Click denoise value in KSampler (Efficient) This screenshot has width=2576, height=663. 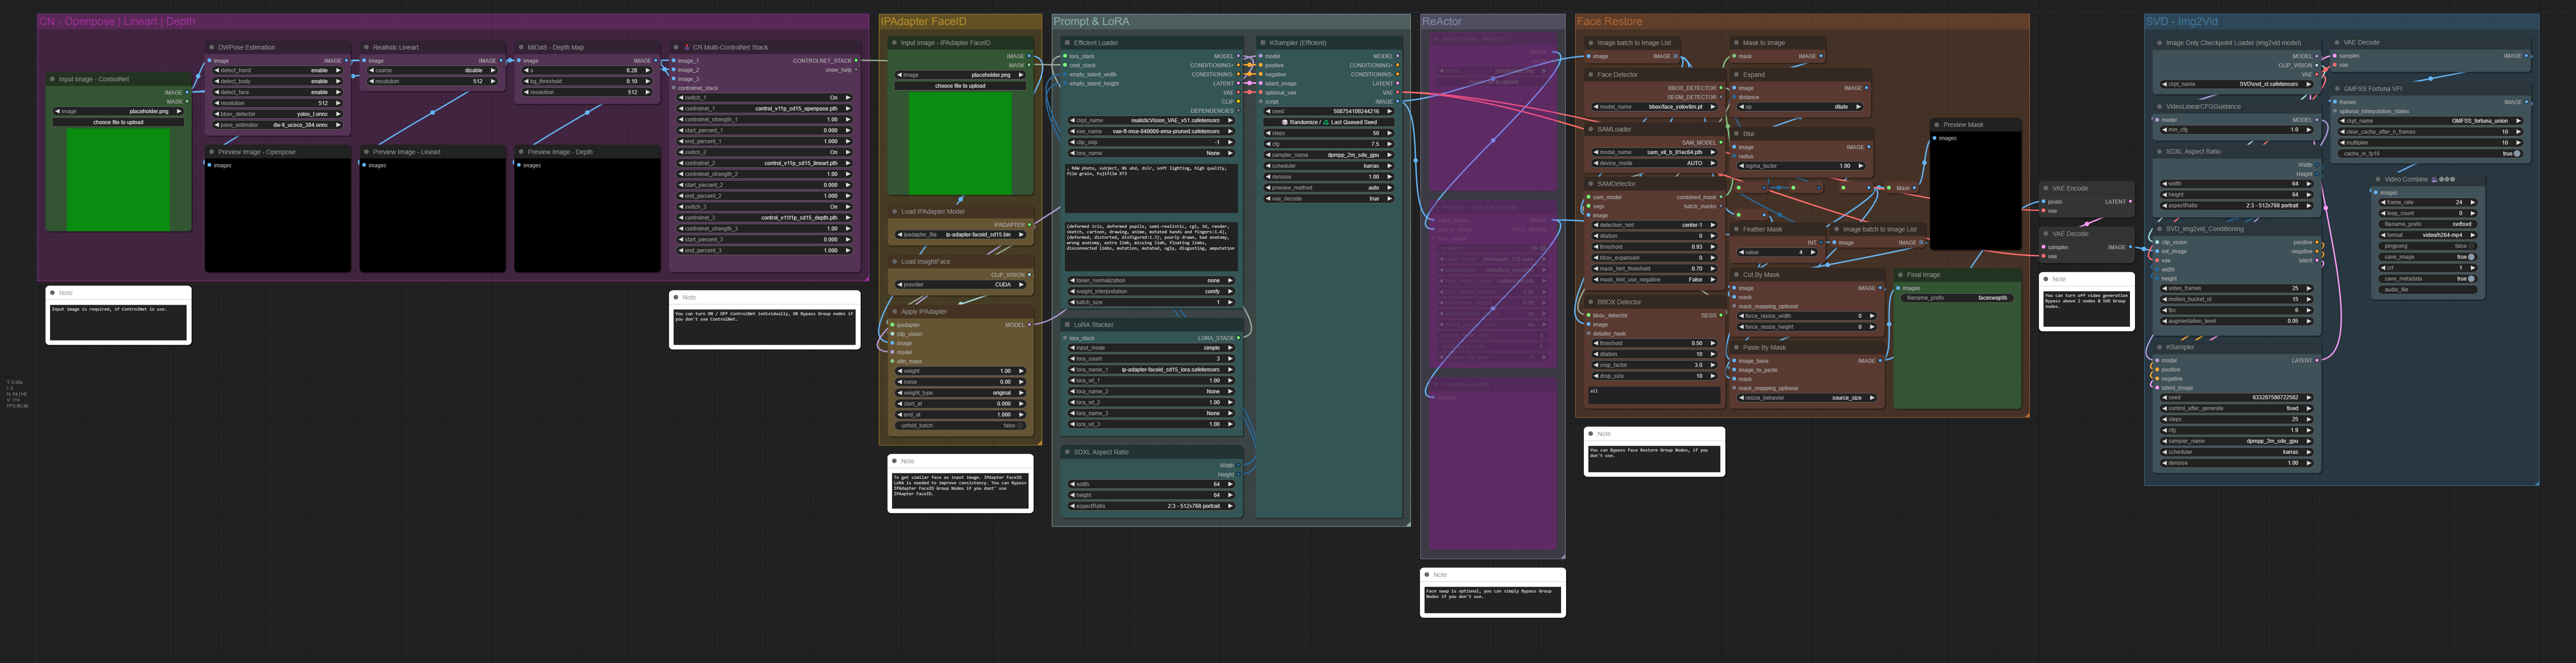tap(1328, 177)
